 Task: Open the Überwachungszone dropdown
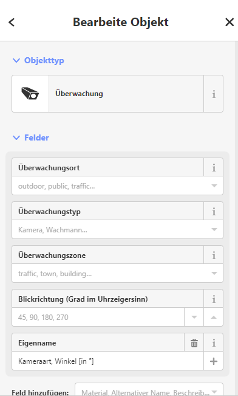(118, 273)
